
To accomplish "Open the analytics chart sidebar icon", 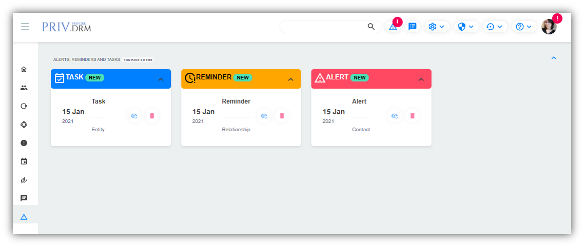I will coord(24,180).
